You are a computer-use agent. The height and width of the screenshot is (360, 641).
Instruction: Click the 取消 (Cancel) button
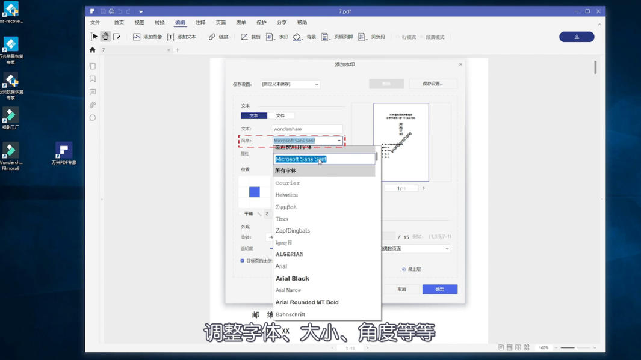pyautogui.click(x=402, y=289)
